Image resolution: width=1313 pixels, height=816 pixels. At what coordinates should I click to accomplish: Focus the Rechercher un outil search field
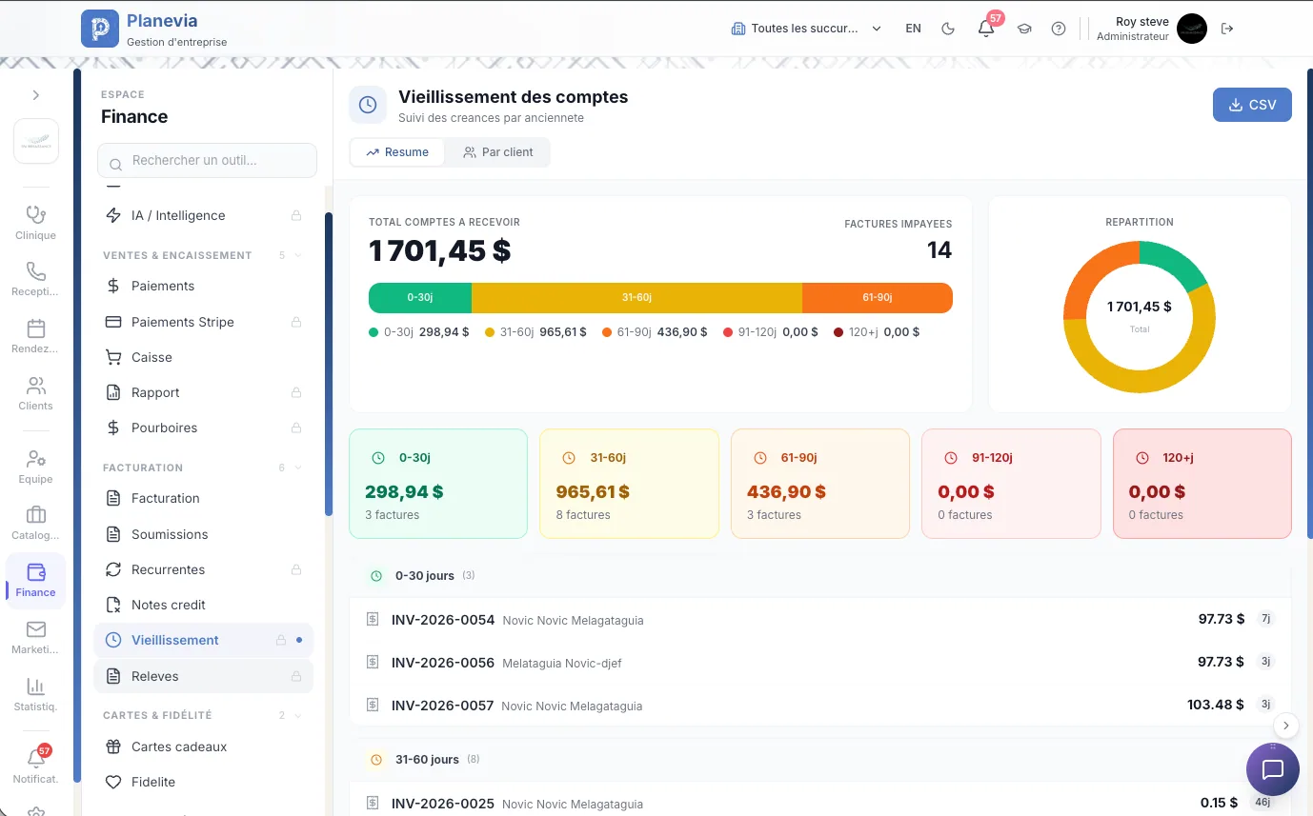pos(207,161)
